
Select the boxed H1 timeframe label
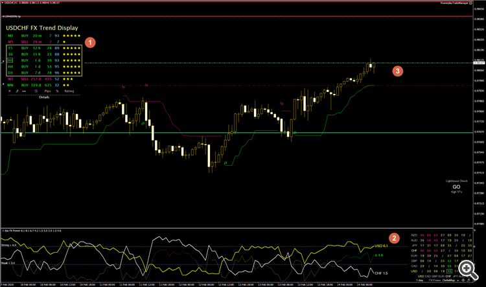pyautogui.click(x=10, y=60)
